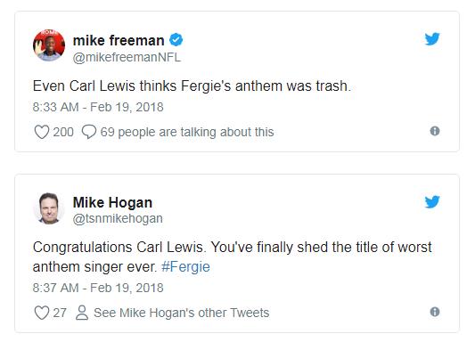This screenshot has height=342, width=467.
Task: Click info icon on Mike Hogan tweet
Action: (x=435, y=312)
